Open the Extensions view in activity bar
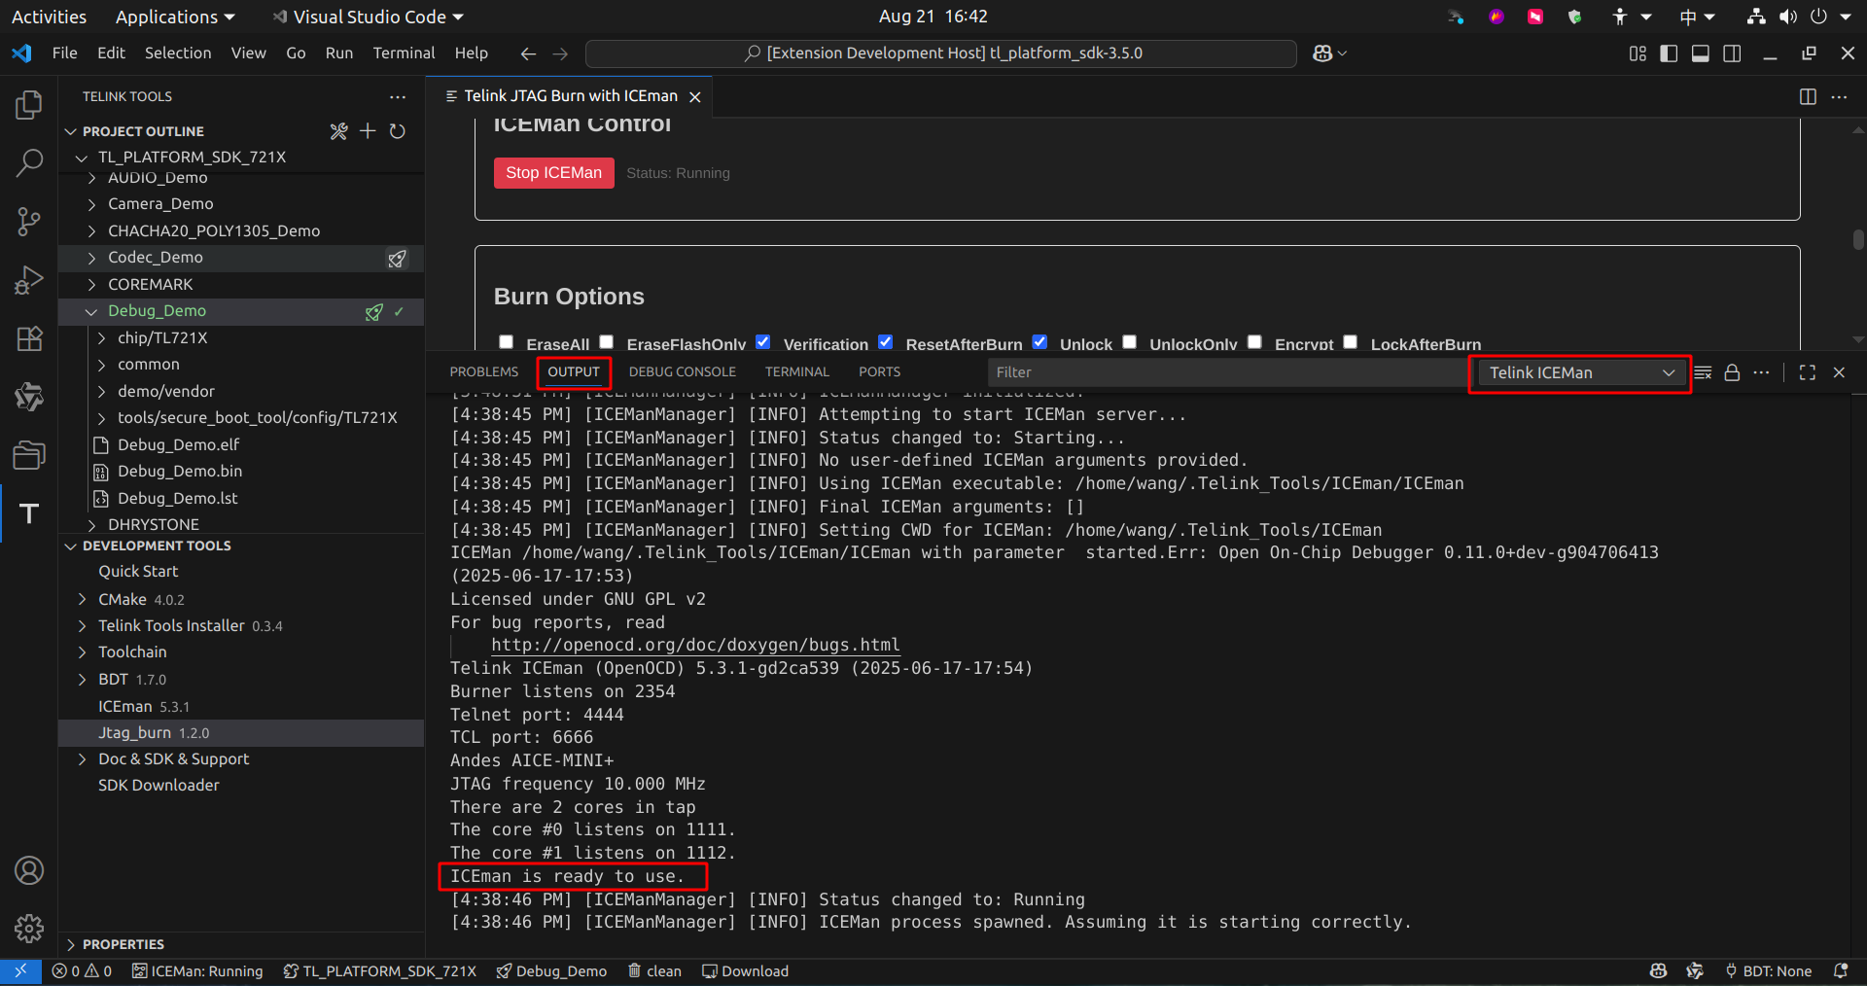The width and height of the screenshot is (1867, 986). 29,338
